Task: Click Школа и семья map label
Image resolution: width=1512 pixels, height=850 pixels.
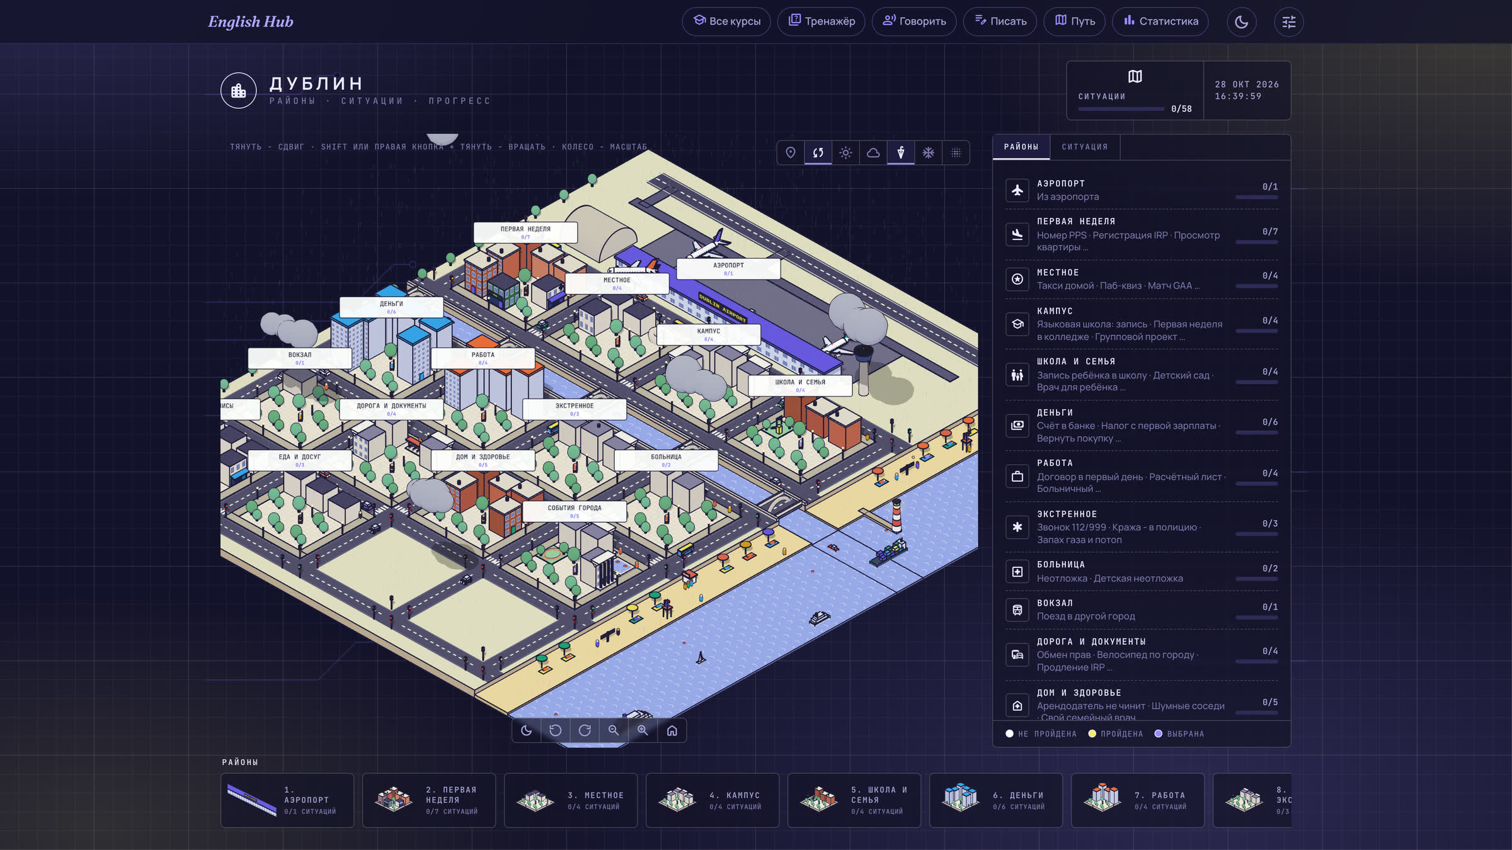Action: coord(800,385)
